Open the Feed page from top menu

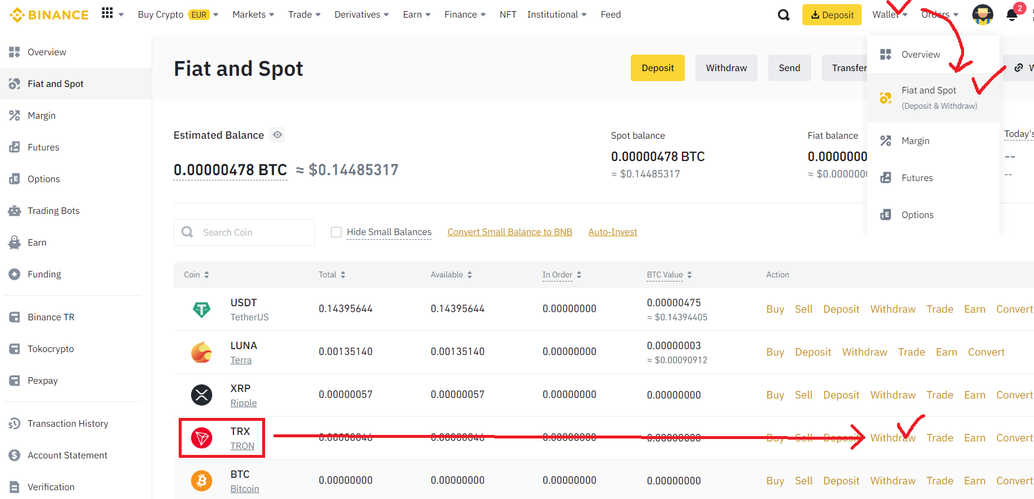(611, 15)
